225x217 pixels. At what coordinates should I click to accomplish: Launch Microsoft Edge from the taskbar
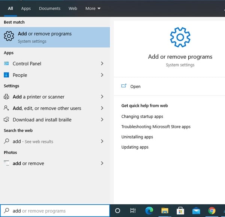(149, 211)
